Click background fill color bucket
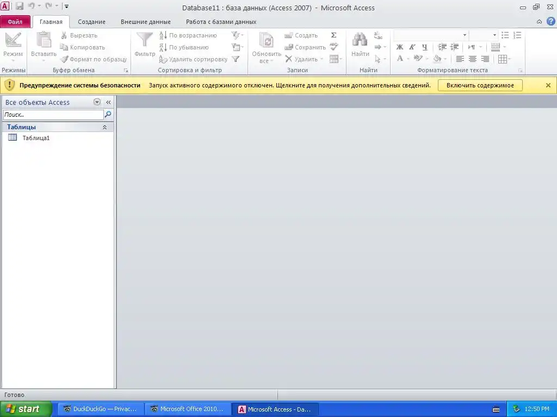The height and width of the screenshot is (417, 557). (x=437, y=59)
